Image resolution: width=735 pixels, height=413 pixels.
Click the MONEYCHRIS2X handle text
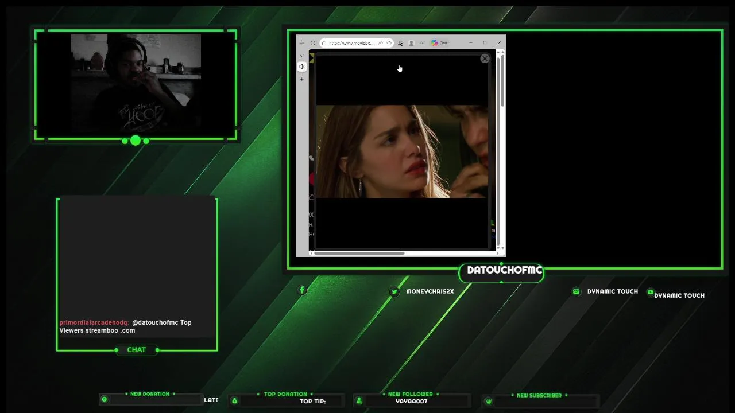(x=430, y=291)
